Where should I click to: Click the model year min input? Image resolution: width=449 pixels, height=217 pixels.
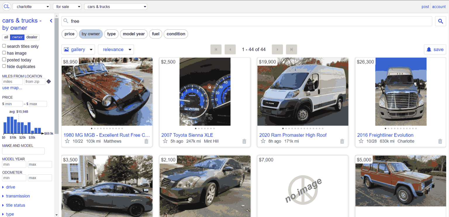tap(14, 165)
